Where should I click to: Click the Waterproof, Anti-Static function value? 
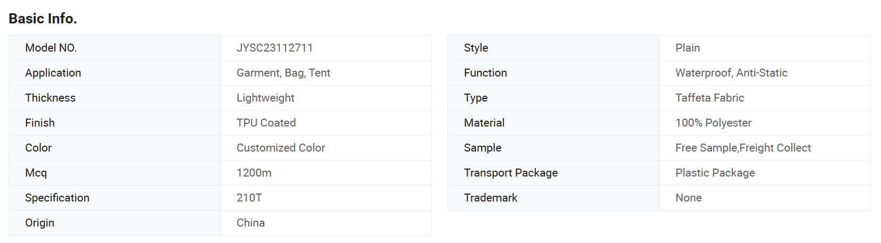pos(731,73)
